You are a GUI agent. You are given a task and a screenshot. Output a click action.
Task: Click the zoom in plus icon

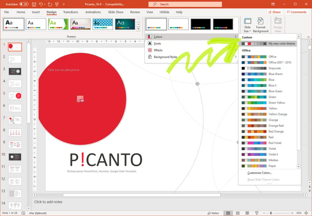(x=292, y=213)
